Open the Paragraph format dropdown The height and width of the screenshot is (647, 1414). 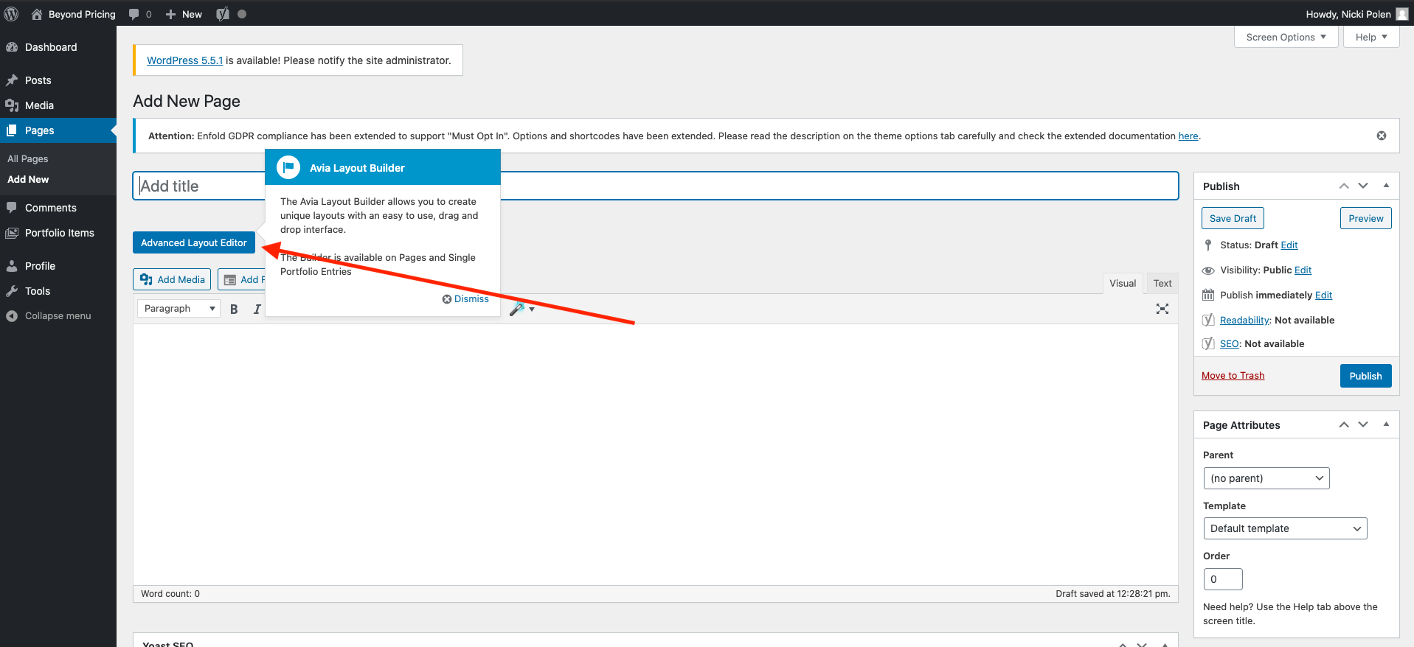click(x=179, y=308)
